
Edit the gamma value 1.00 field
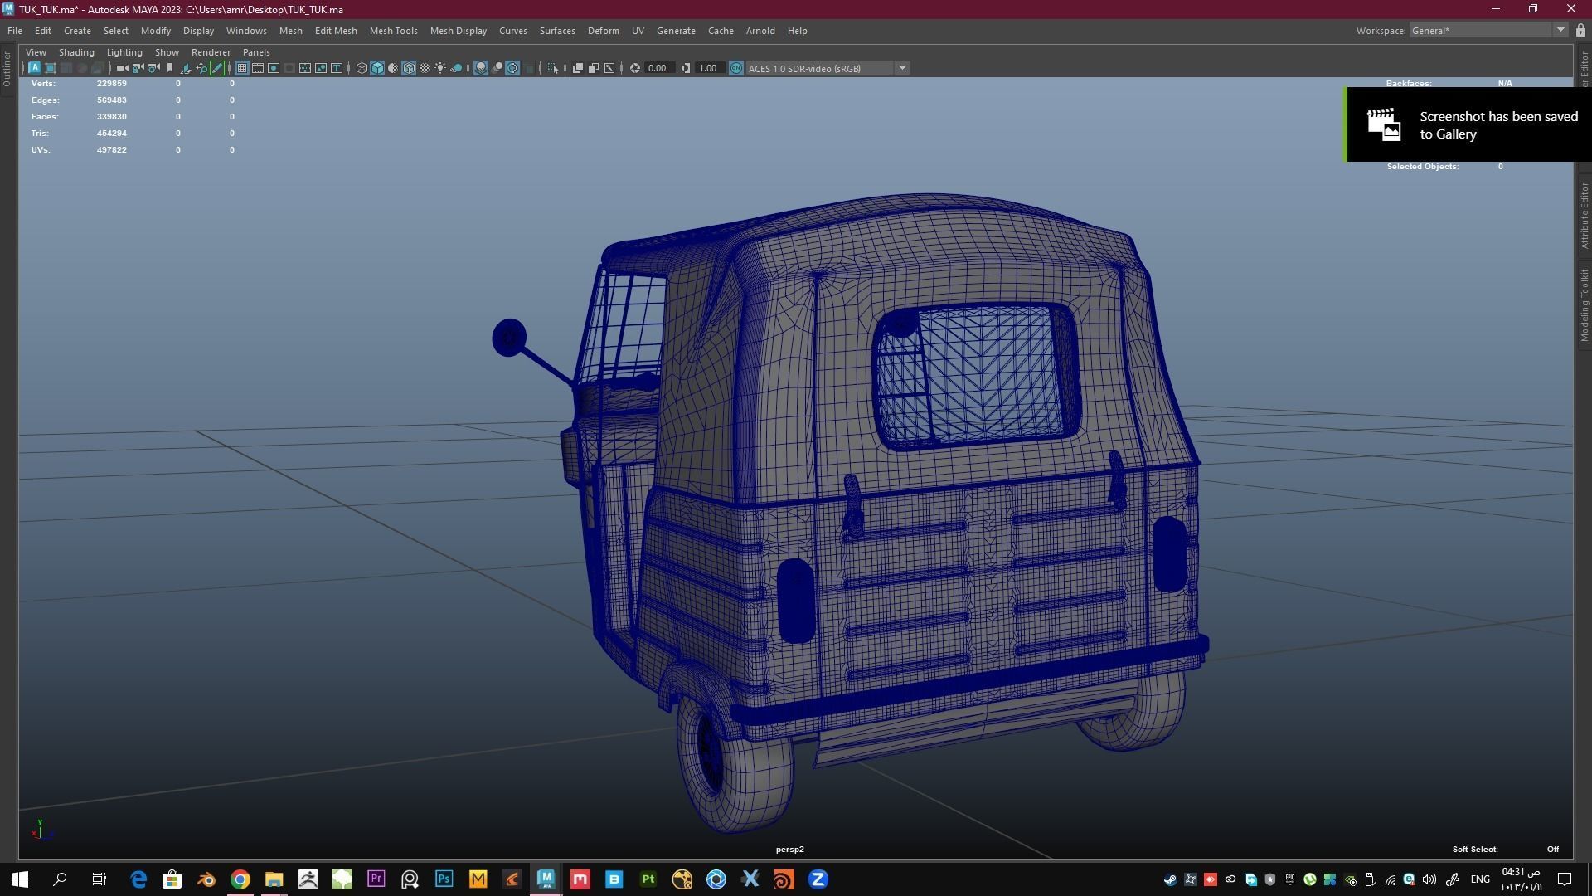pos(710,68)
